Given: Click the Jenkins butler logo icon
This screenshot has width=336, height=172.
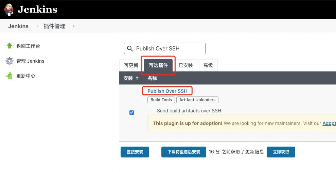Looking at the screenshot, I should point(9,9).
